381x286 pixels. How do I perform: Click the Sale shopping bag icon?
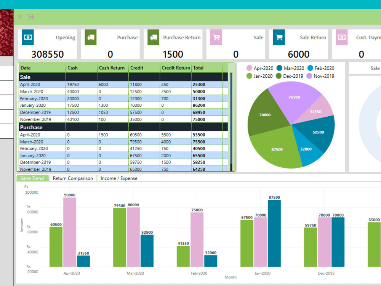click(x=216, y=38)
